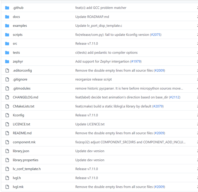The width and height of the screenshot is (198, 192).
Task: Open CHANGELOG.md file
Action: click(x=26, y=97)
